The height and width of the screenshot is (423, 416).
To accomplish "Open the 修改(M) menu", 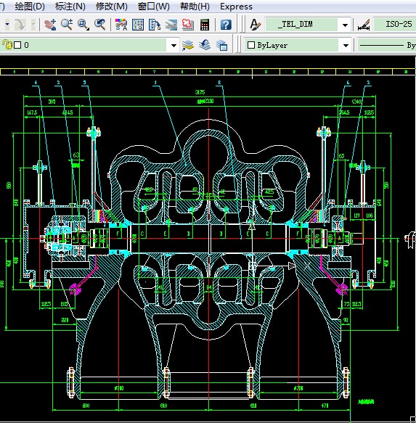I will click(x=112, y=7).
